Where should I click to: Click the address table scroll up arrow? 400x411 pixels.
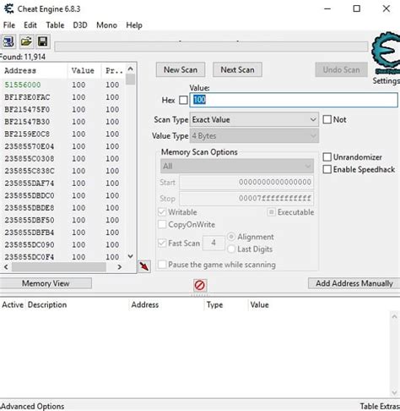[394, 316]
